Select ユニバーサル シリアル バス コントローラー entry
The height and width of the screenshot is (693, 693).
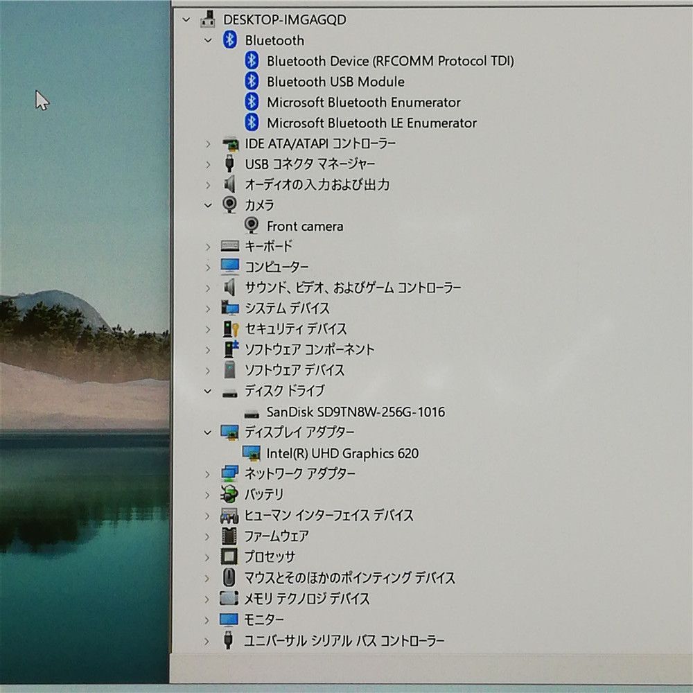tap(344, 641)
